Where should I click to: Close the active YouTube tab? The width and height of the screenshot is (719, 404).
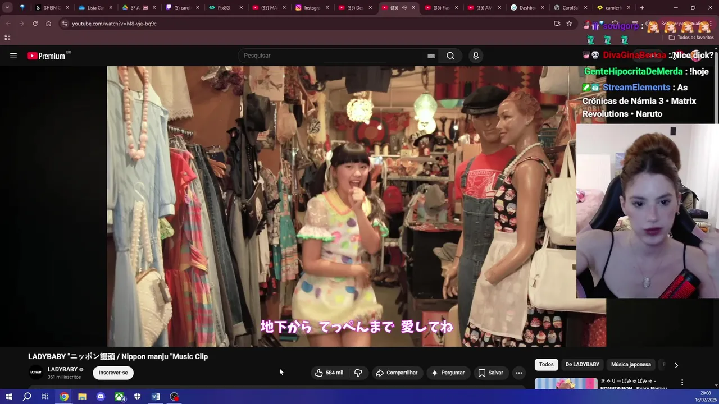click(413, 8)
